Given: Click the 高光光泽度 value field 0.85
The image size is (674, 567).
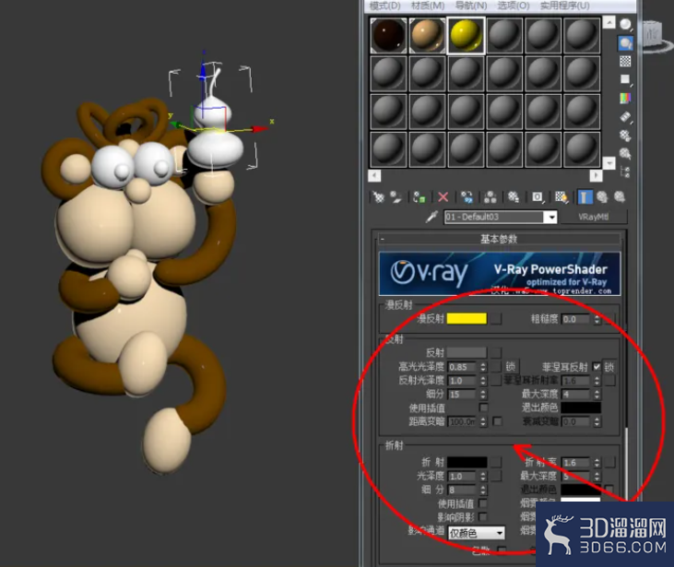Looking at the screenshot, I should click(x=464, y=367).
